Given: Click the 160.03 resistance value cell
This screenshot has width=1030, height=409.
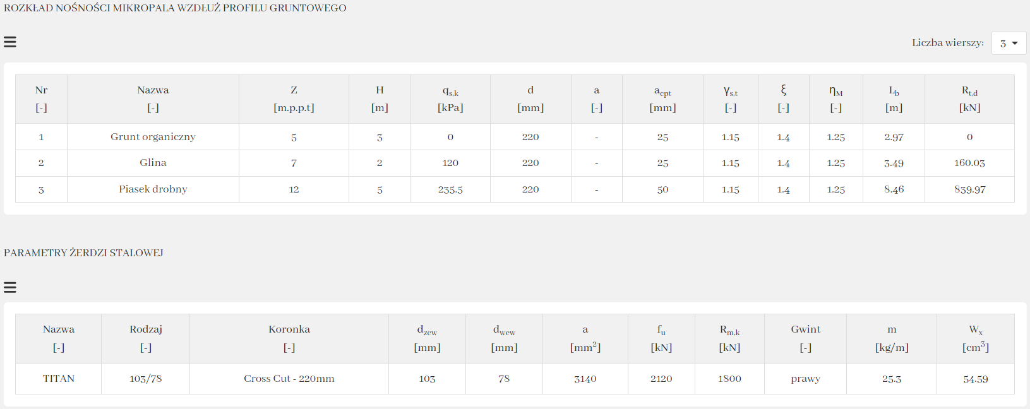Looking at the screenshot, I should coord(969,163).
